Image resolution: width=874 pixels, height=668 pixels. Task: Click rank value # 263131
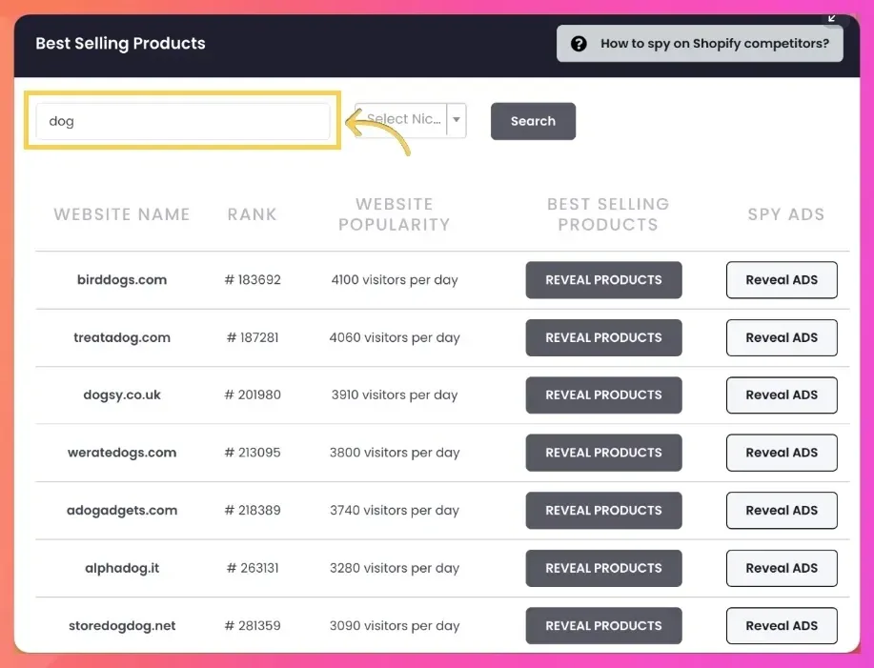point(253,568)
